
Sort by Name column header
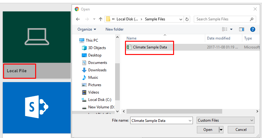click(x=131, y=38)
